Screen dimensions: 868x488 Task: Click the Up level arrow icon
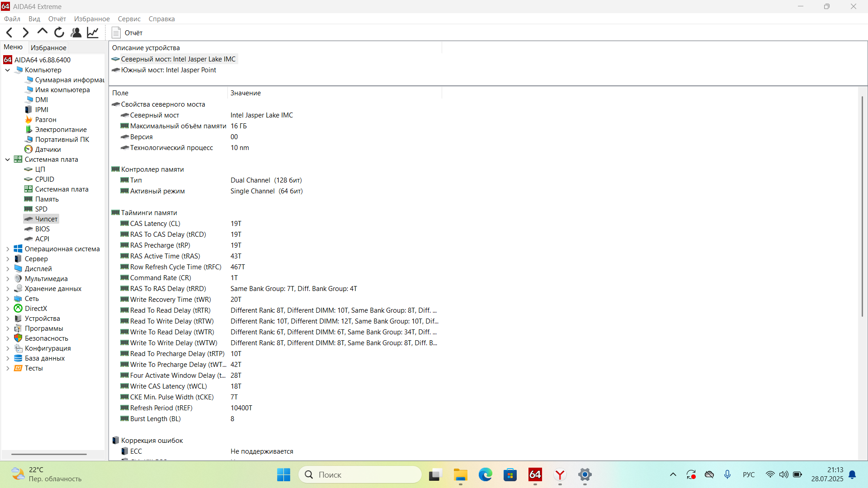(42, 32)
